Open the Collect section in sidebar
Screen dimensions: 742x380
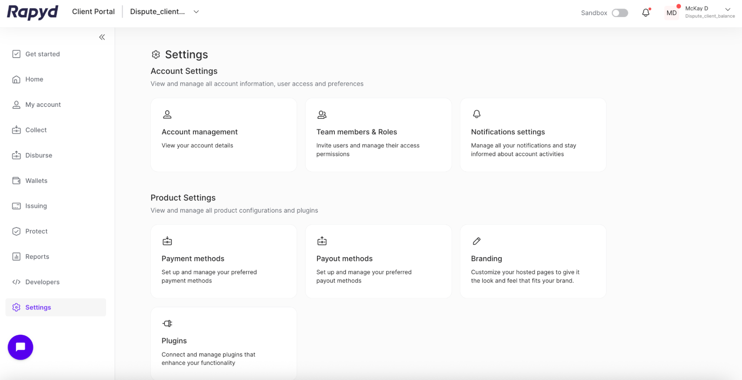36,130
